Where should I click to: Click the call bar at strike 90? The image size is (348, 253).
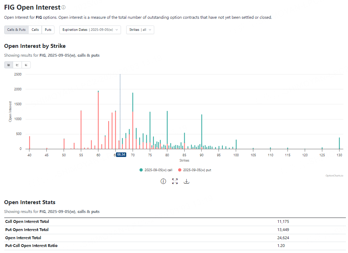(202, 131)
